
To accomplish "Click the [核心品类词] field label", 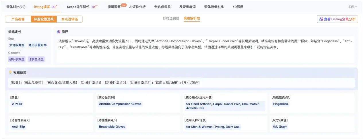I will (106, 98).
